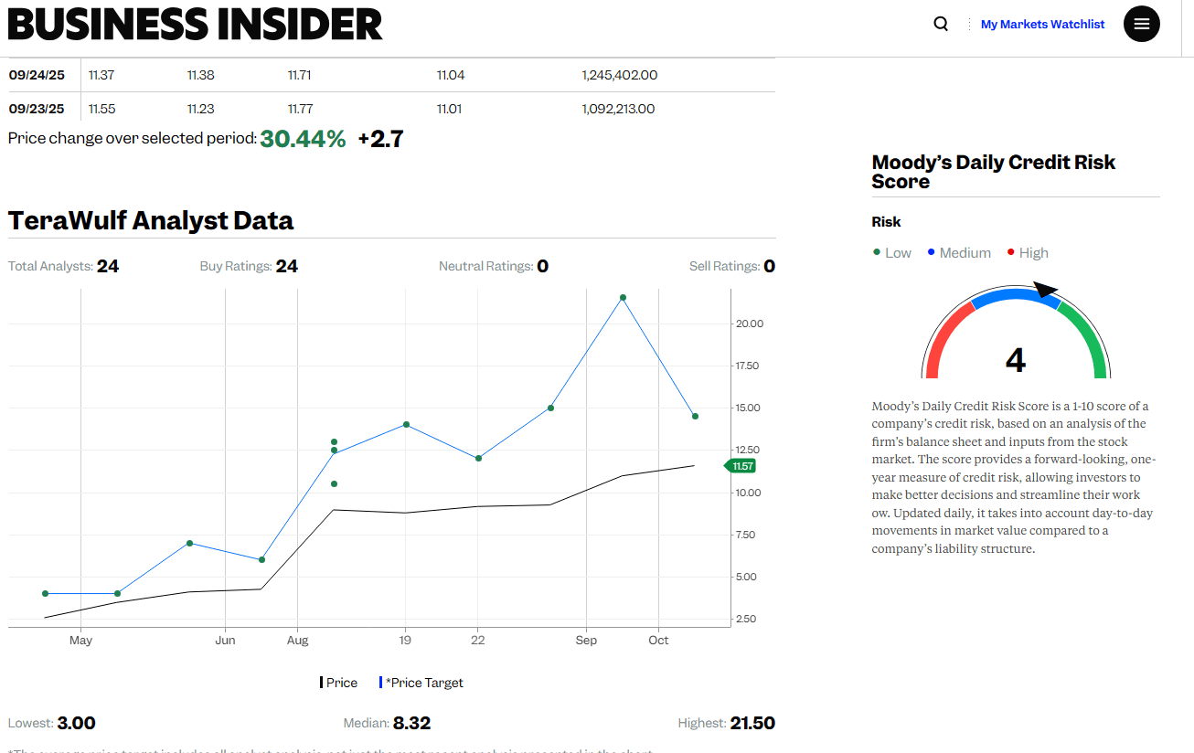Click the highest price target point near 21.50

point(623,298)
